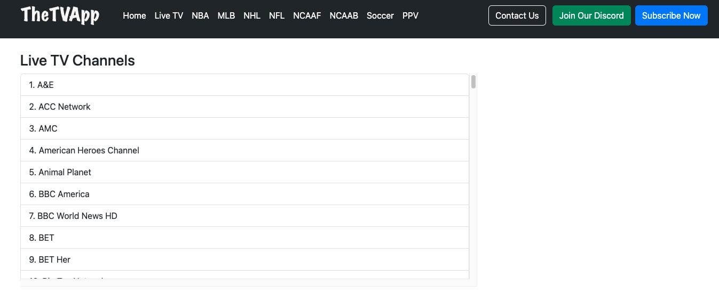The height and width of the screenshot is (293, 719).
Task: Click the Subscribe Now button
Action: (671, 16)
